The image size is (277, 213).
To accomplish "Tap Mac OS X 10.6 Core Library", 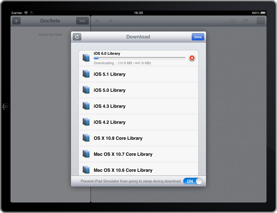I will pos(138,170).
